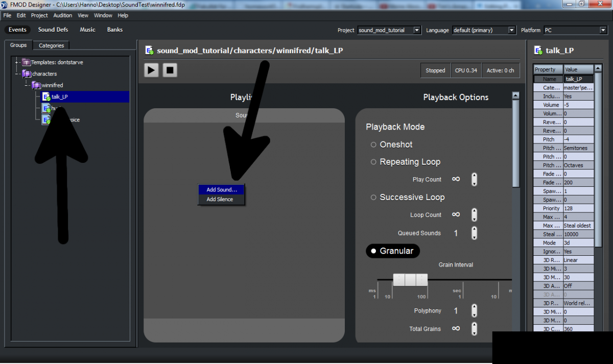Click the characters group folder icon

[27, 74]
